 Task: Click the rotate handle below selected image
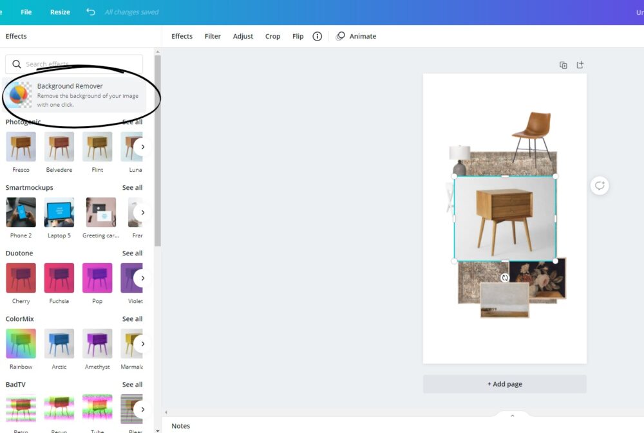505,278
